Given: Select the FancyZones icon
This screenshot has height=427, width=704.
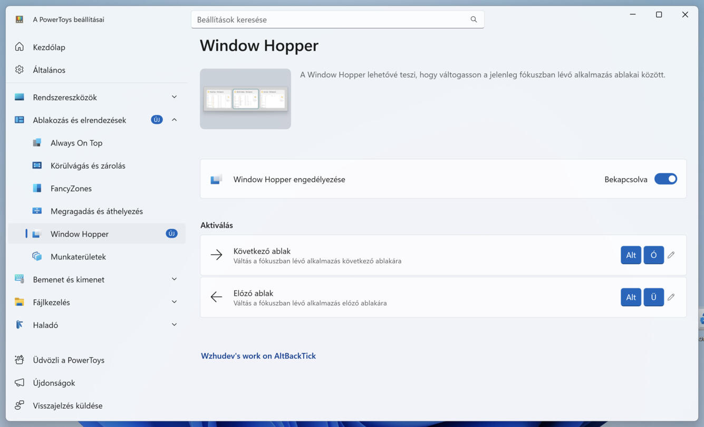Looking at the screenshot, I should coord(37,188).
